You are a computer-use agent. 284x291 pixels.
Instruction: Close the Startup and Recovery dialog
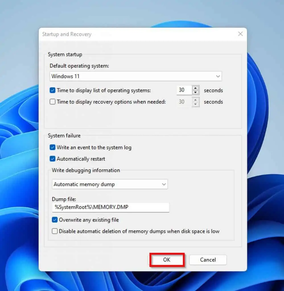point(240,34)
